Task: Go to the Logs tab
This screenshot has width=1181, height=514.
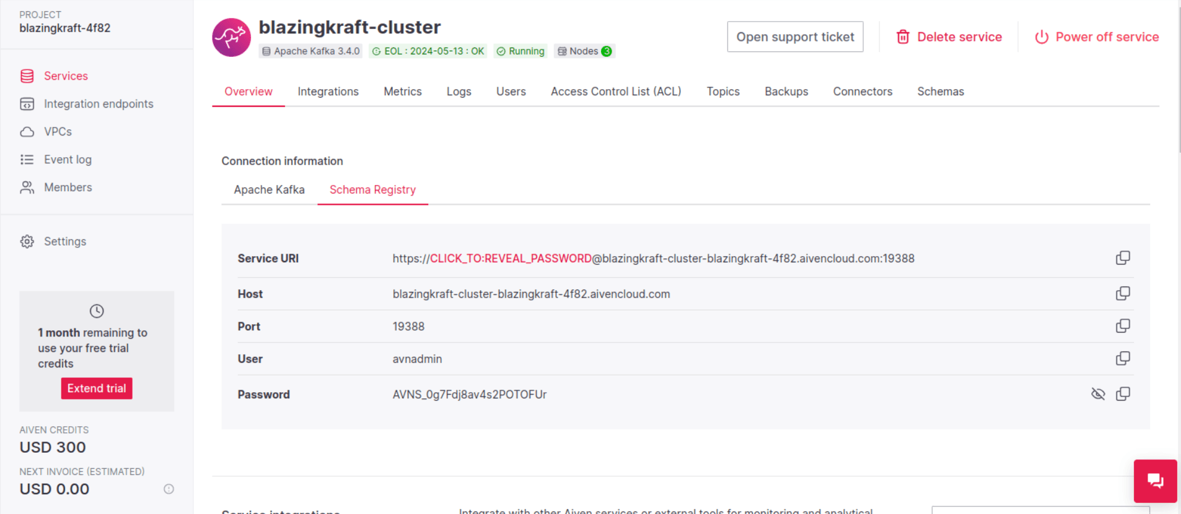Action: [459, 92]
